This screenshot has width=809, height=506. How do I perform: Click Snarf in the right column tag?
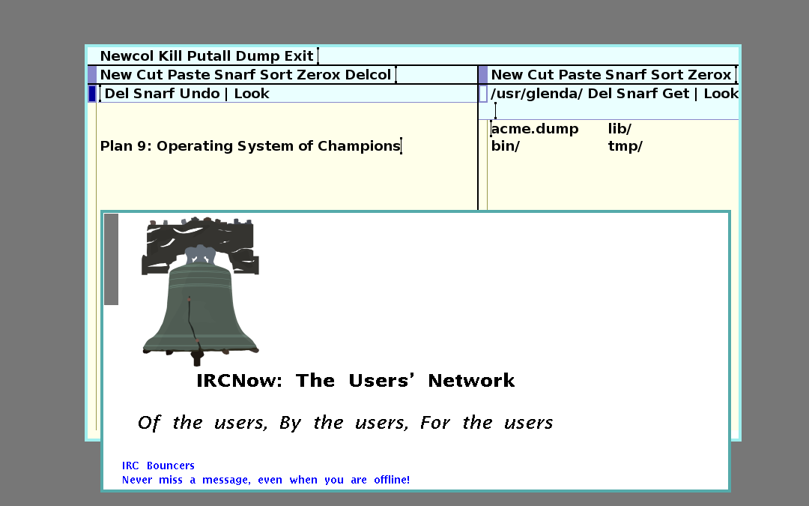pyautogui.click(x=625, y=75)
